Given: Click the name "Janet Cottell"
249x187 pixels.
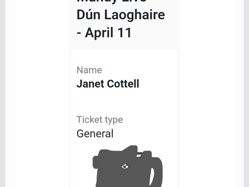Looking at the screenshot, I should tap(107, 84).
